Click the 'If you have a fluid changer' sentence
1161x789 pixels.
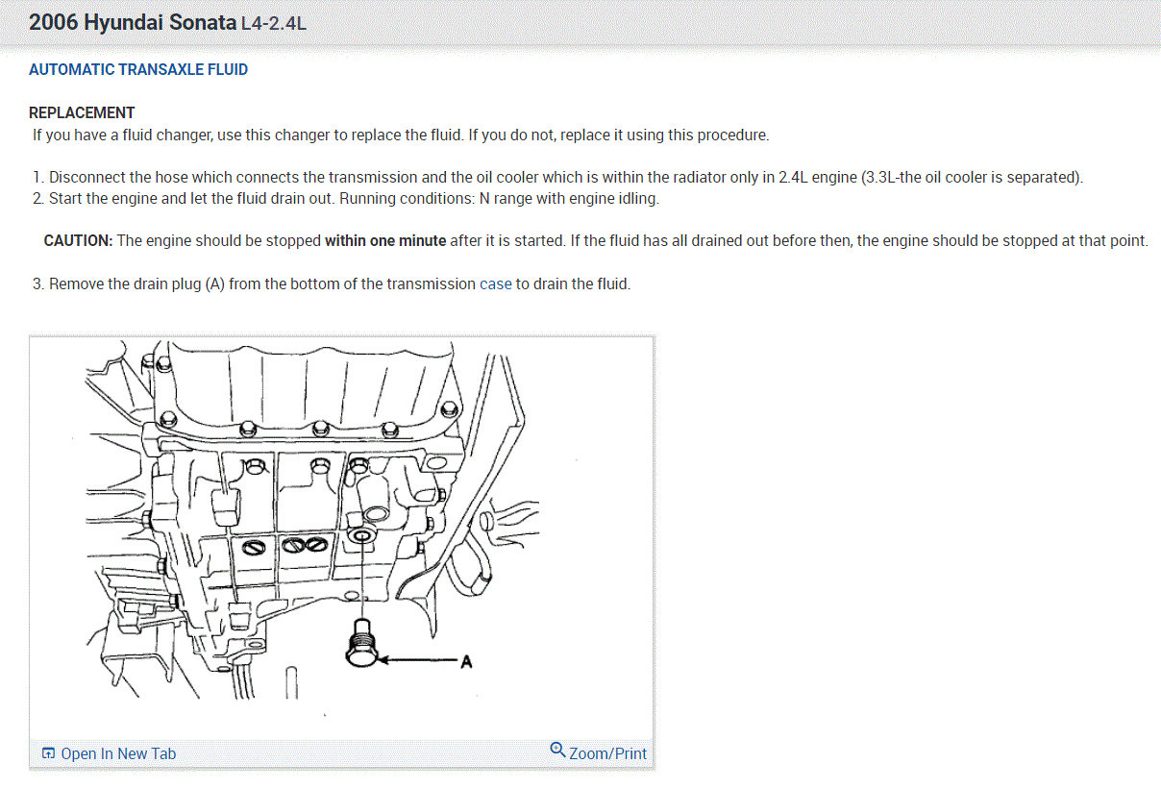pos(401,135)
